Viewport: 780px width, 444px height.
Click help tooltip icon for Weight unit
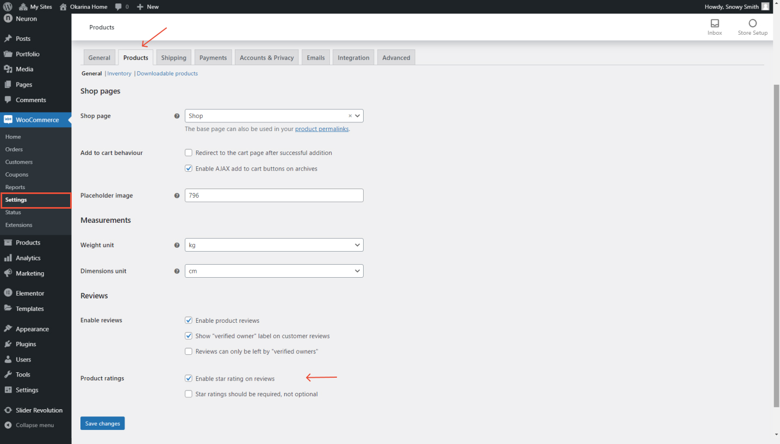pos(177,245)
